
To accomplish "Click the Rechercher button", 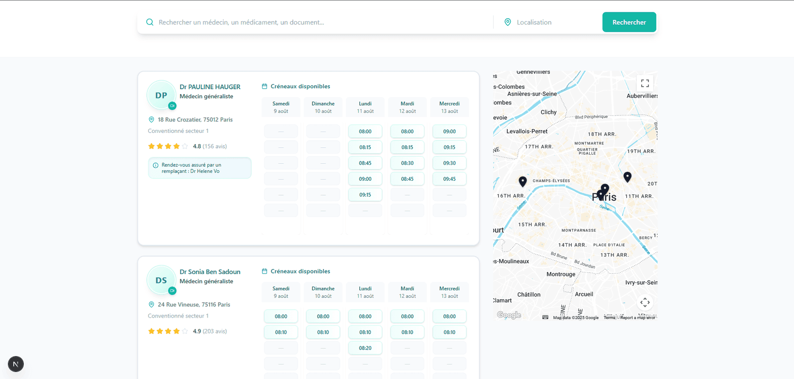I will tap(629, 22).
